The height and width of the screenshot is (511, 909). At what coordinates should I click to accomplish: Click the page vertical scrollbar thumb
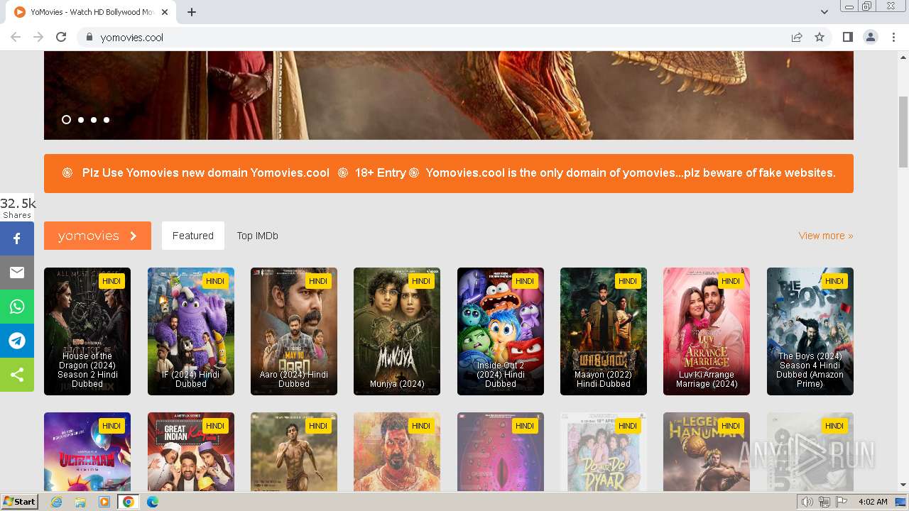[x=903, y=132]
